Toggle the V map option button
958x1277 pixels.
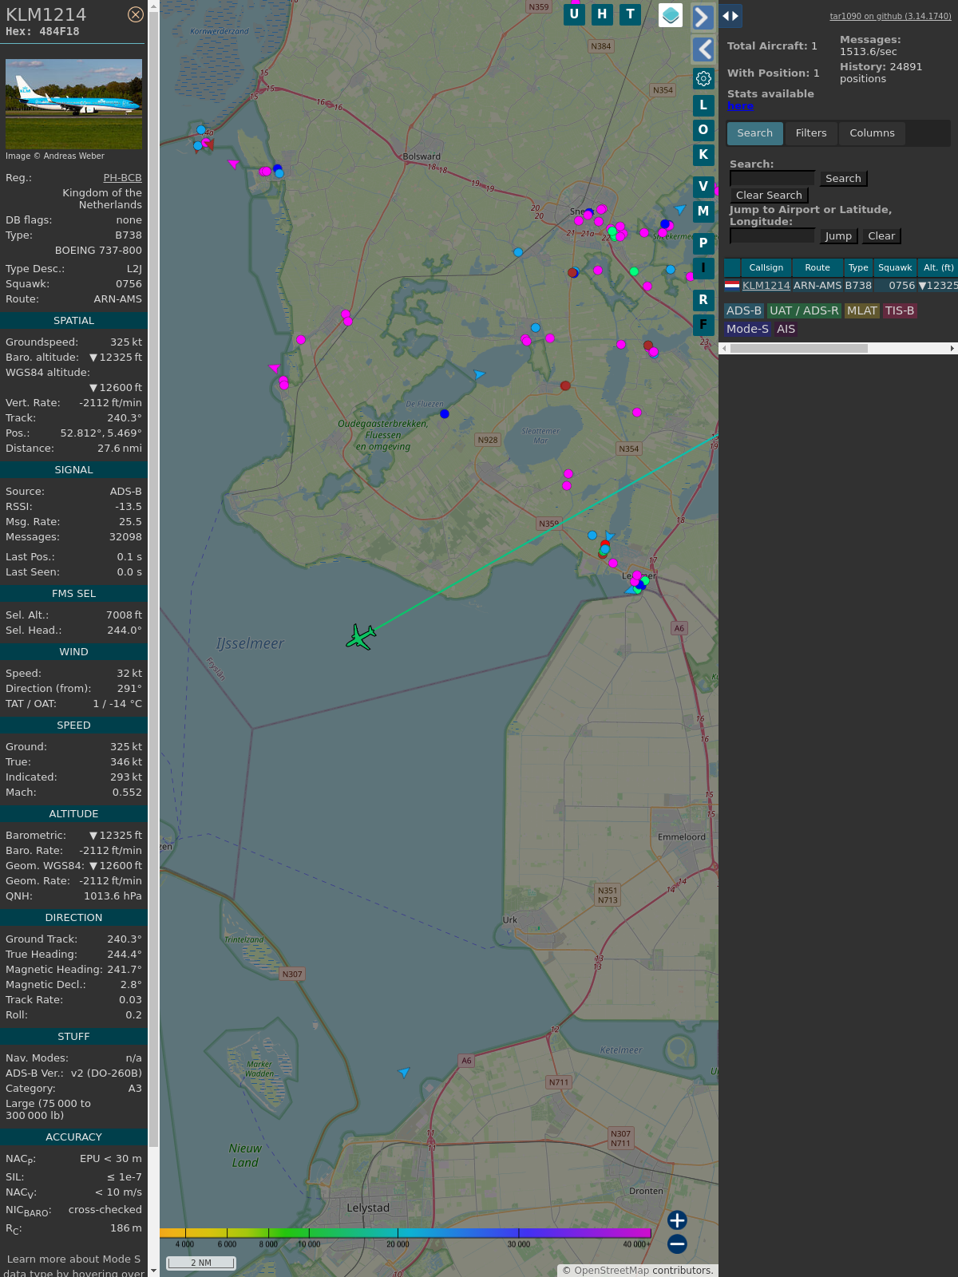click(703, 187)
